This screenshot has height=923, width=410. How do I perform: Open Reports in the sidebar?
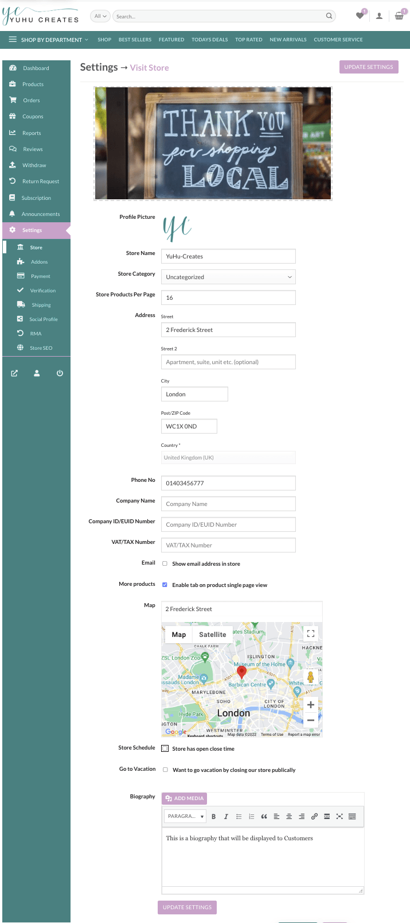click(36, 133)
